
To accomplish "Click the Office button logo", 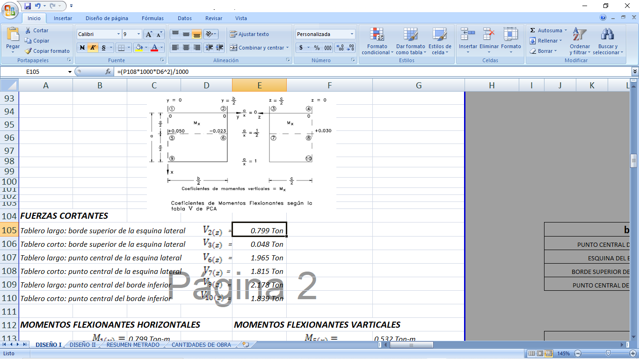I will [10, 9].
